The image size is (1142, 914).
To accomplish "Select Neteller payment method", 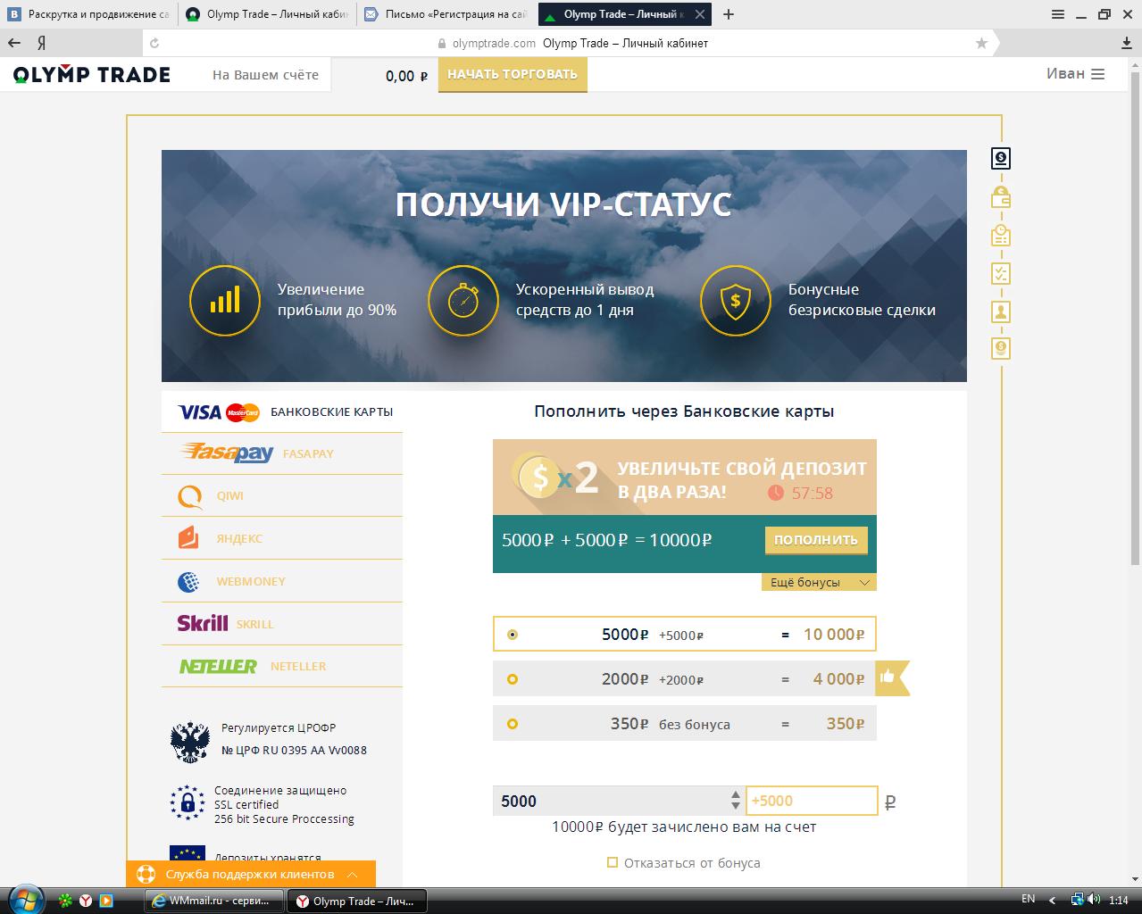I will [x=282, y=666].
